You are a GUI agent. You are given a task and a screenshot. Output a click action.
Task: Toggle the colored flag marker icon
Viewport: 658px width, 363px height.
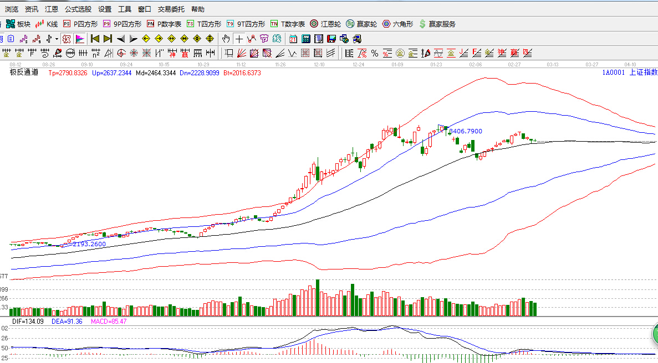tap(80, 39)
